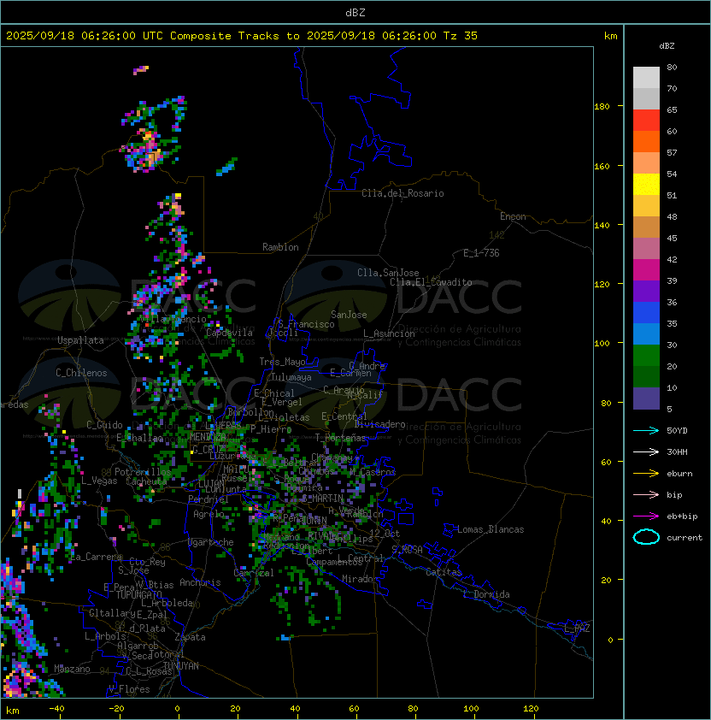Viewport: 711px width, 720px height.
Task: Click the S_Francisco map label
Action: (x=306, y=324)
